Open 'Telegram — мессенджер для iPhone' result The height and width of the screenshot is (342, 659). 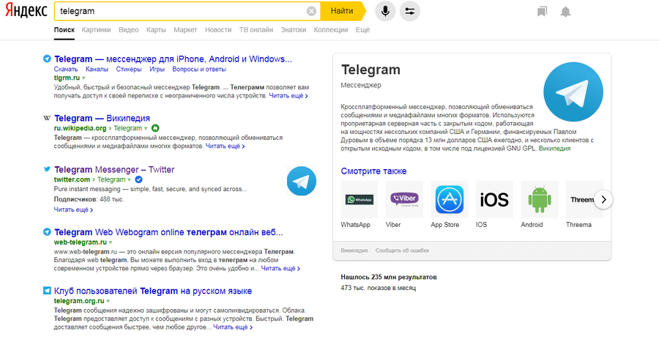click(173, 59)
